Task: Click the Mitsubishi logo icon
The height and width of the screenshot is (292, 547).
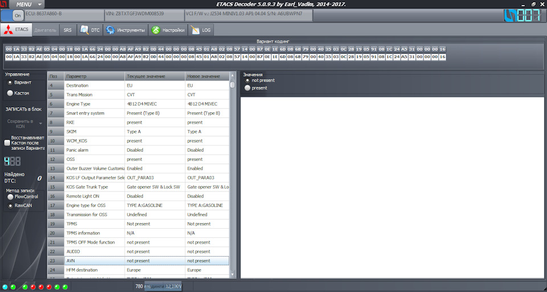Action: pyautogui.click(x=9, y=30)
